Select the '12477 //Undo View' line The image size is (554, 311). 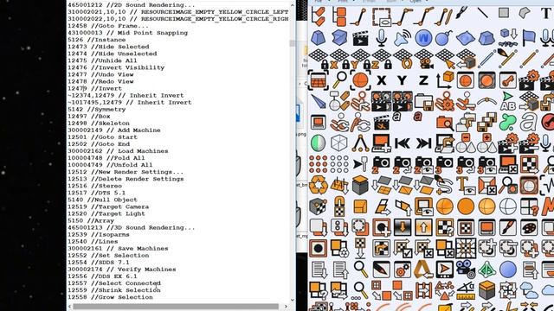click(100, 74)
